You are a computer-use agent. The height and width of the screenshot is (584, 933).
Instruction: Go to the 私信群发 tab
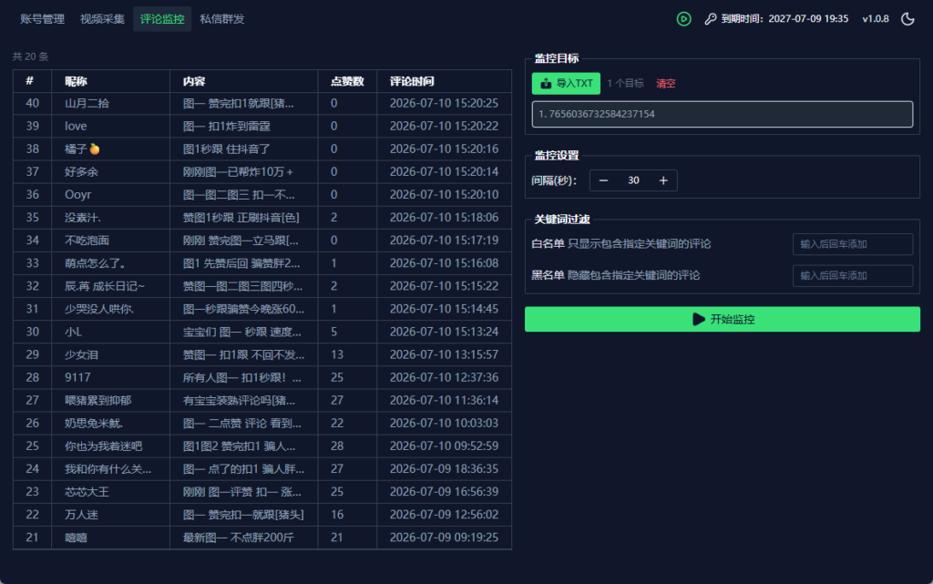tap(222, 19)
